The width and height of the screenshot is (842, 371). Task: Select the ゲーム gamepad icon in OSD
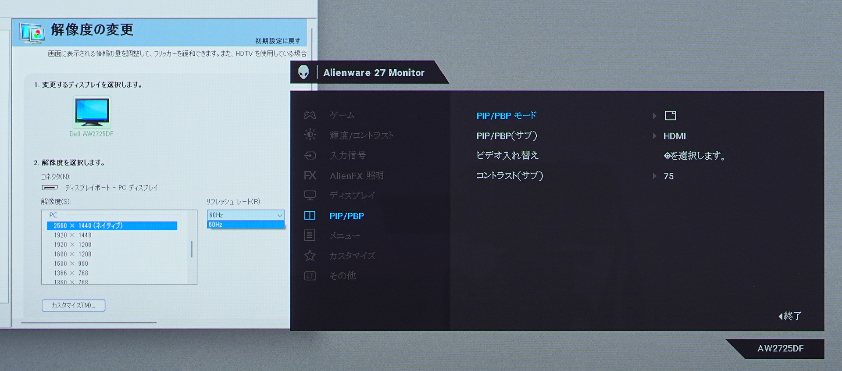point(310,115)
